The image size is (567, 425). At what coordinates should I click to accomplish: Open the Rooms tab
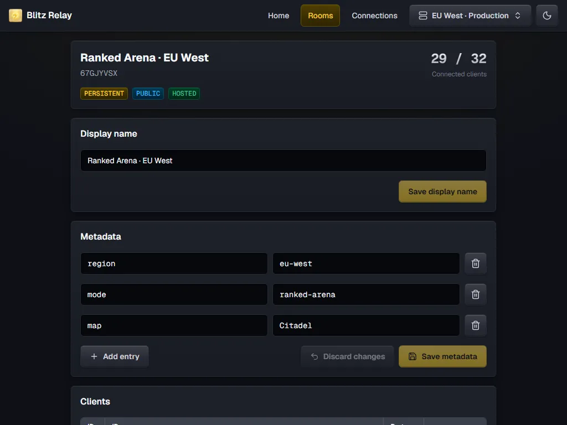pyautogui.click(x=321, y=15)
